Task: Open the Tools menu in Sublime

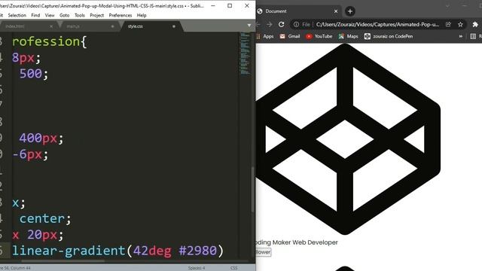Action: [80, 15]
